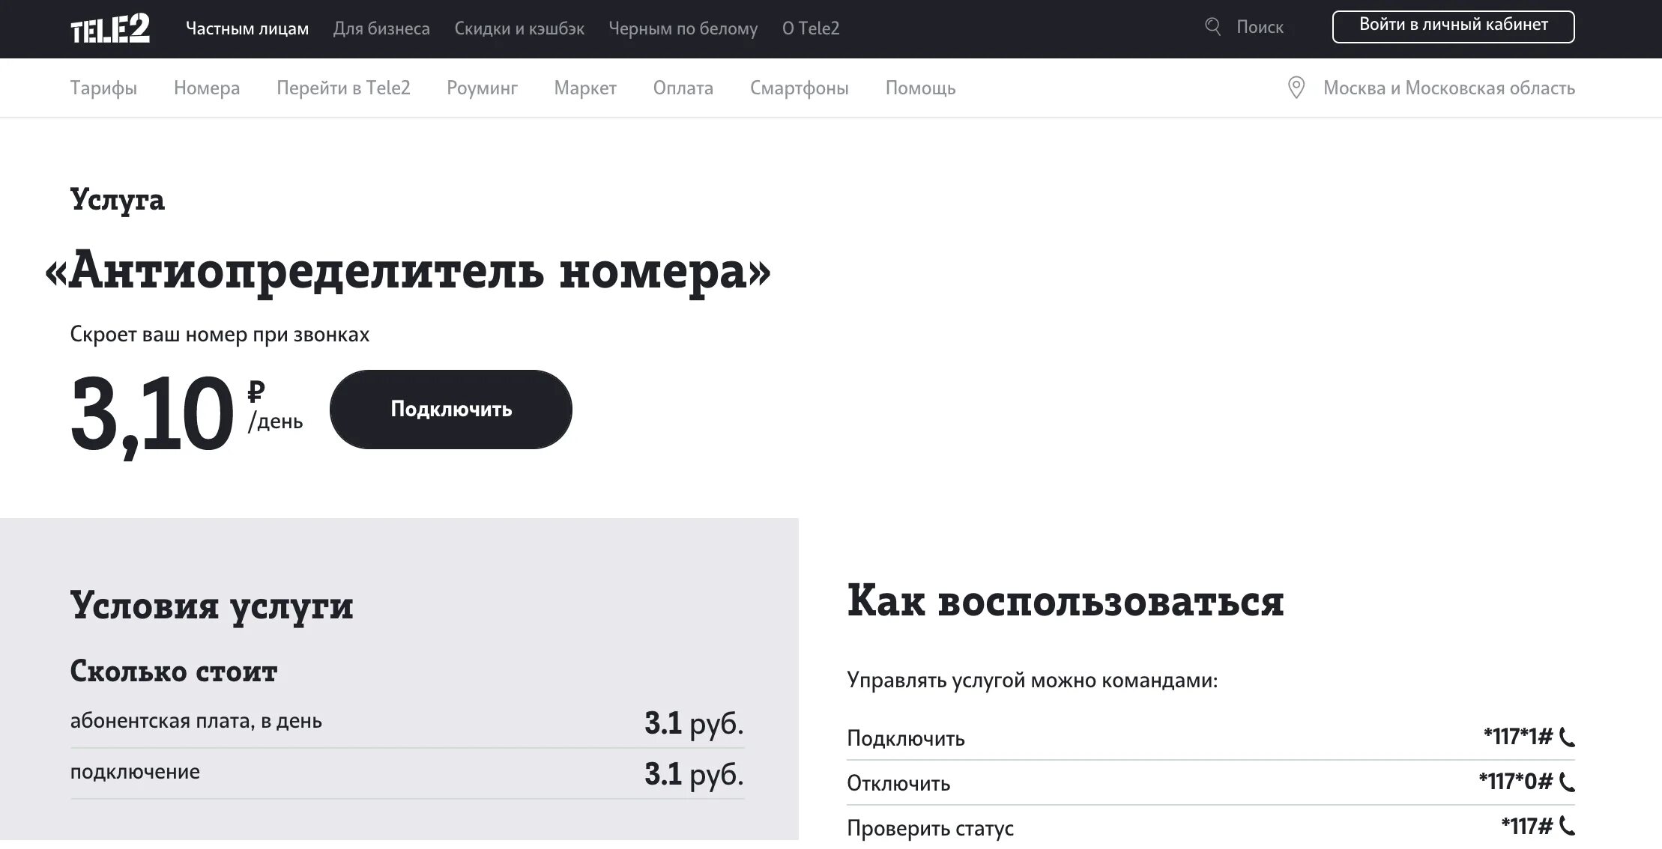The image size is (1662, 849).
Task: Open the Для бизнеса section
Action: [381, 28]
